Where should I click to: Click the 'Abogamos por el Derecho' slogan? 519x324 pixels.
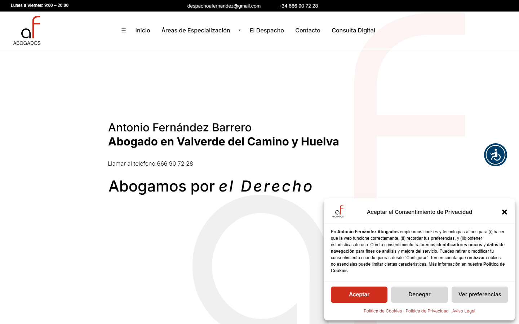(x=210, y=186)
